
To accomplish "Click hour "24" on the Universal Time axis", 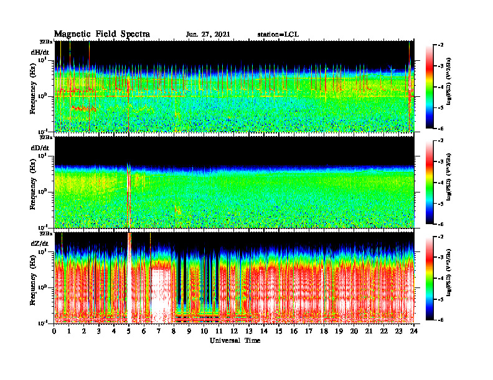I will [414, 332].
